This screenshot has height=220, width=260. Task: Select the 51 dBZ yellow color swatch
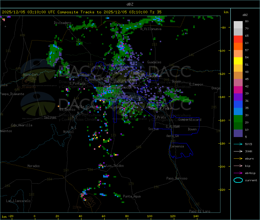238,61
